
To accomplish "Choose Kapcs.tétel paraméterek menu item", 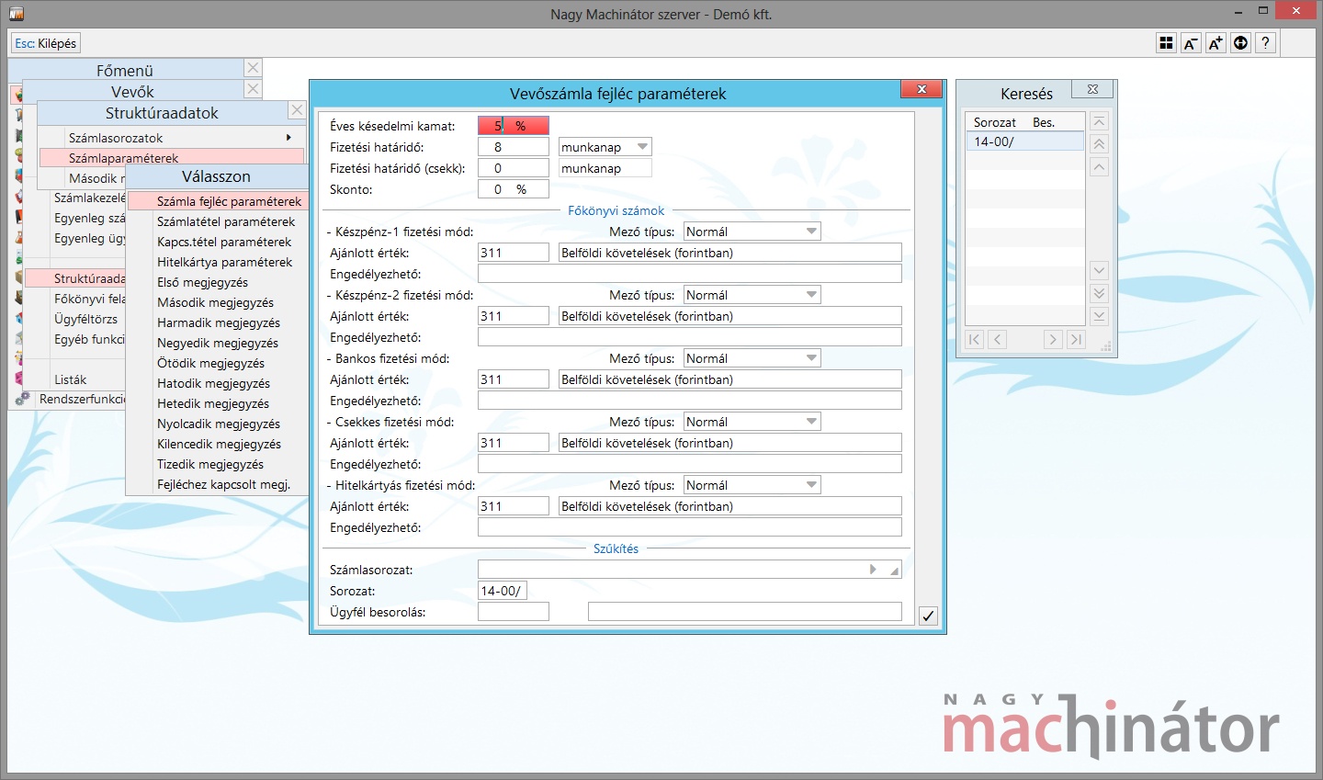I will [x=224, y=242].
